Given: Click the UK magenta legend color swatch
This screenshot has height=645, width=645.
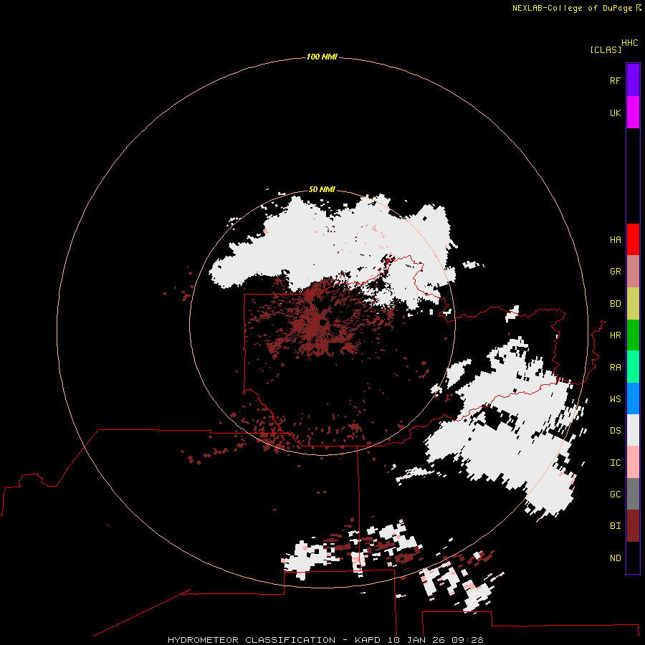Looking at the screenshot, I should click(x=633, y=113).
